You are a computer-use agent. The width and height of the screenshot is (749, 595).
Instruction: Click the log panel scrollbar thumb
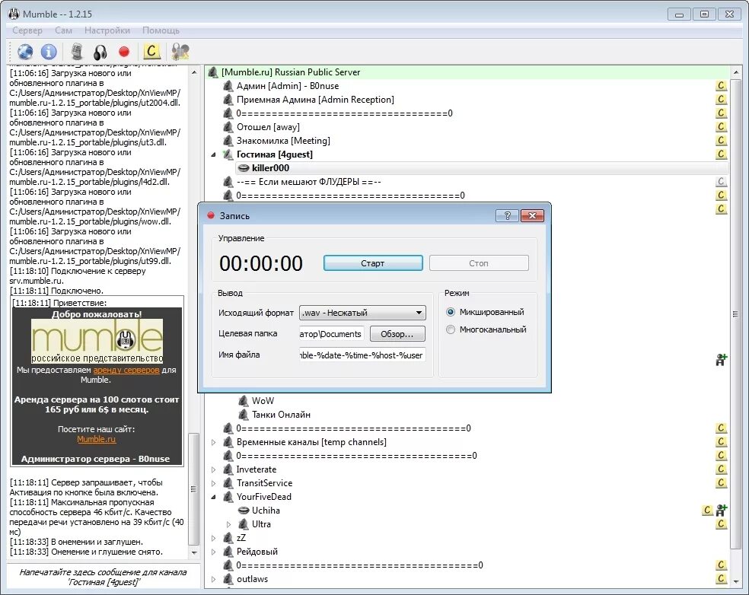coord(193,488)
